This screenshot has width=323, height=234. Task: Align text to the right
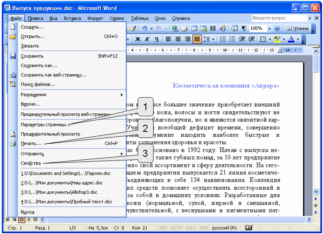point(187,39)
